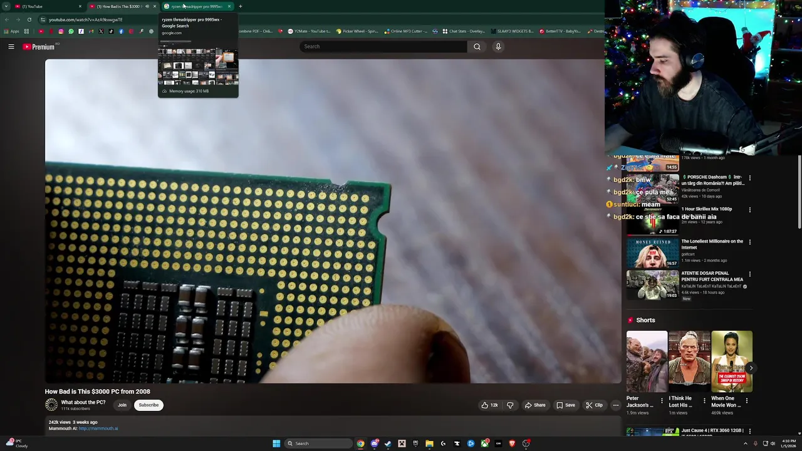Play the ATENTIE DOSAR PENAL video thumbnail
This screenshot has height=451, width=802.
pos(652,284)
